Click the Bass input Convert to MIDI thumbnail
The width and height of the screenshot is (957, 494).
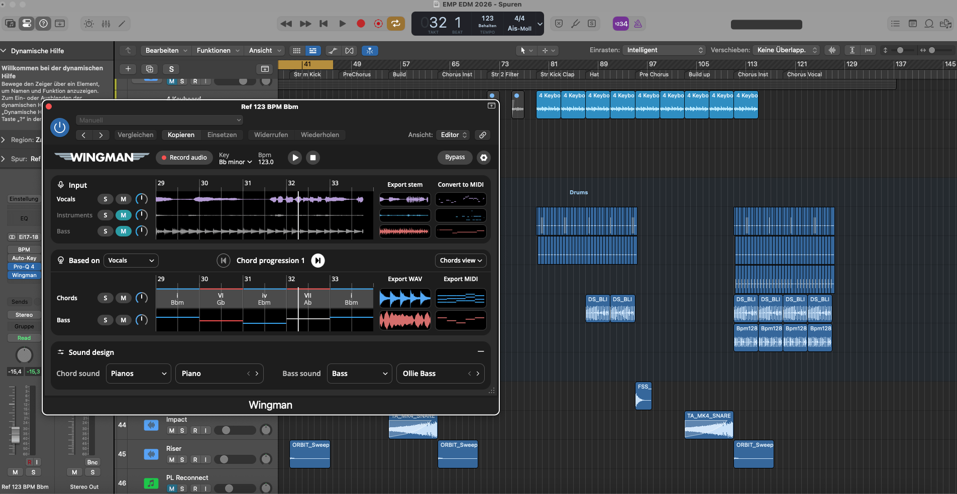click(x=461, y=231)
